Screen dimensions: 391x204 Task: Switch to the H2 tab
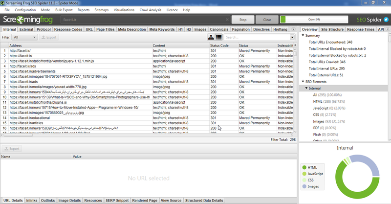click(x=189, y=29)
